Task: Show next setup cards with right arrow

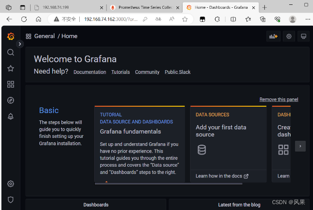Action: [300, 146]
